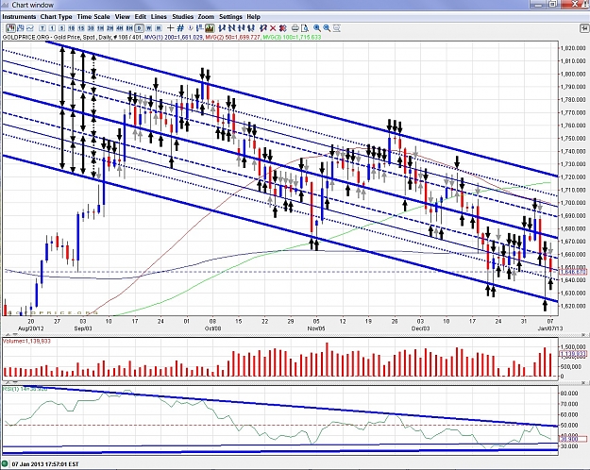This screenshot has height=470, width=590.
Task: Switch to the bar chart type icon
Action: [21, 28]
